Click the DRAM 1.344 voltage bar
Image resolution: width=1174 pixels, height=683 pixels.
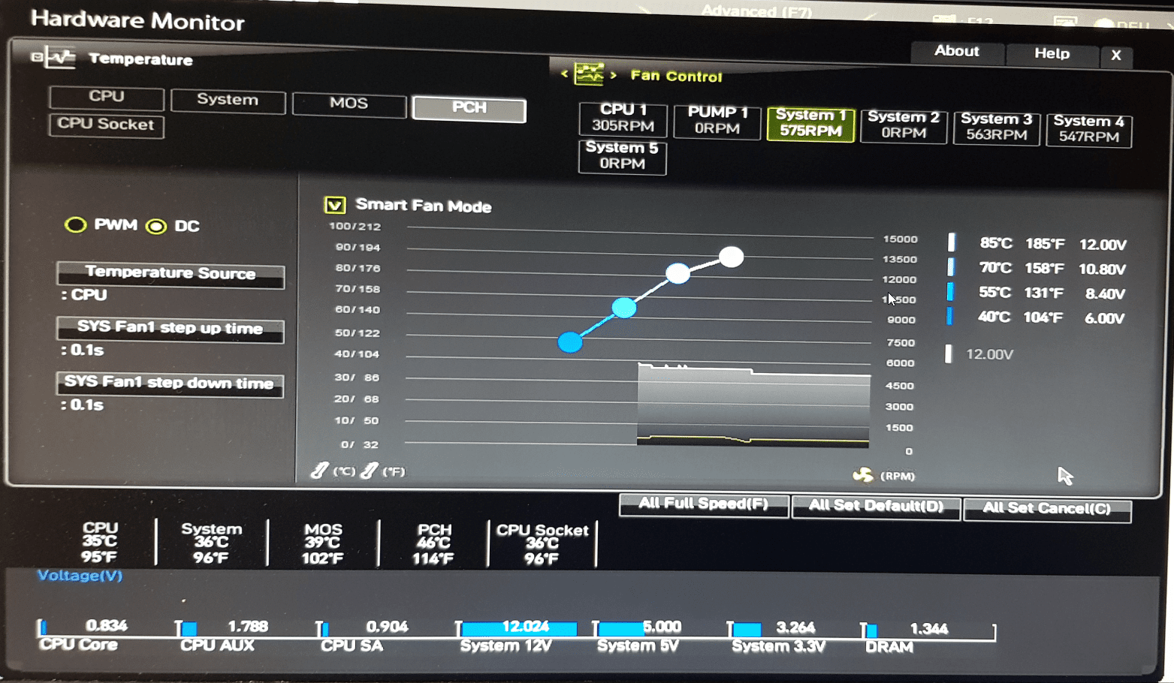coord(928,630)
